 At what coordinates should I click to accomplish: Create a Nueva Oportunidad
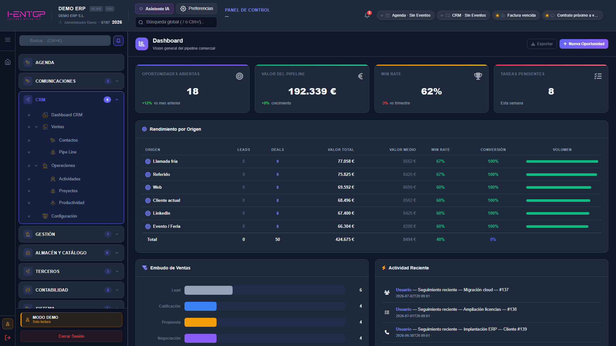584,44
